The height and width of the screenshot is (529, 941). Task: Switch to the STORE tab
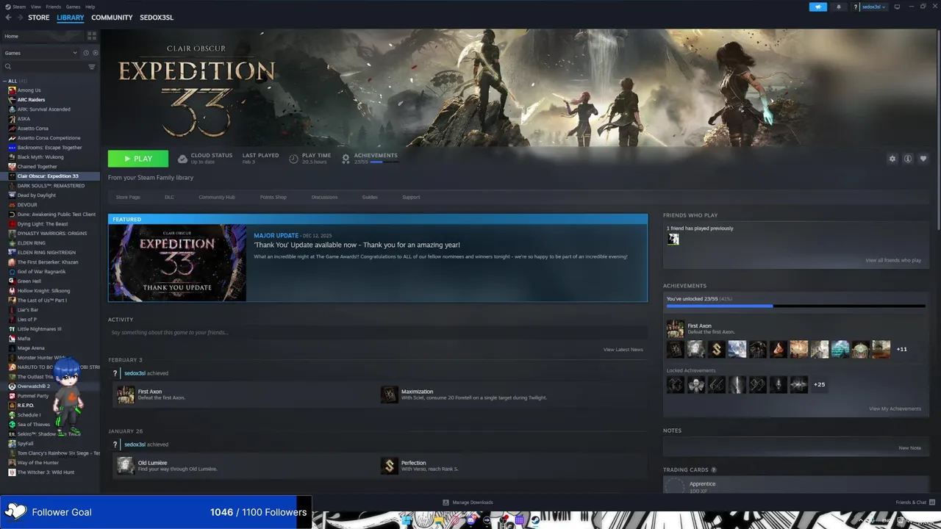(39, 18)
